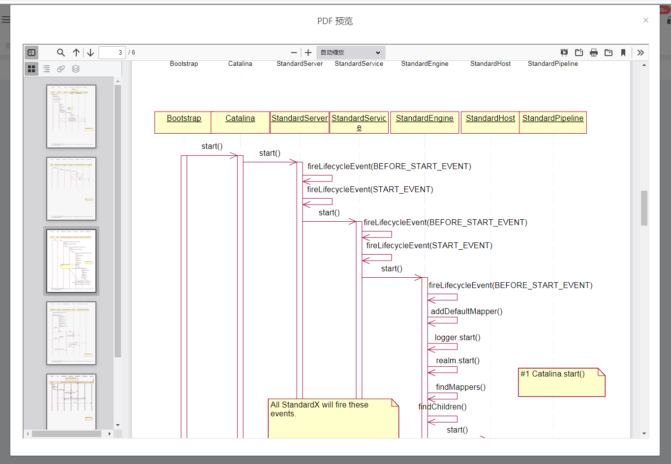Show attachments in sidebar
Screen dimensions: 671x464
pos(61,69)
